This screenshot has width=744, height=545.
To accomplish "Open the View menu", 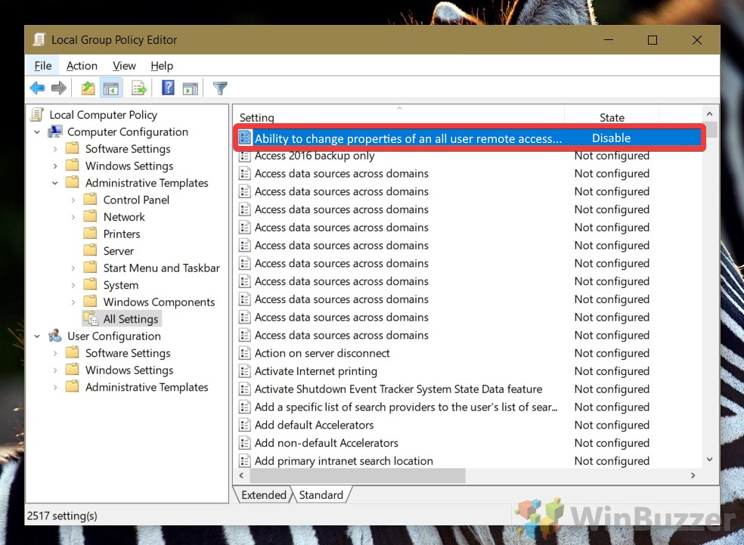I will (124, 66).
